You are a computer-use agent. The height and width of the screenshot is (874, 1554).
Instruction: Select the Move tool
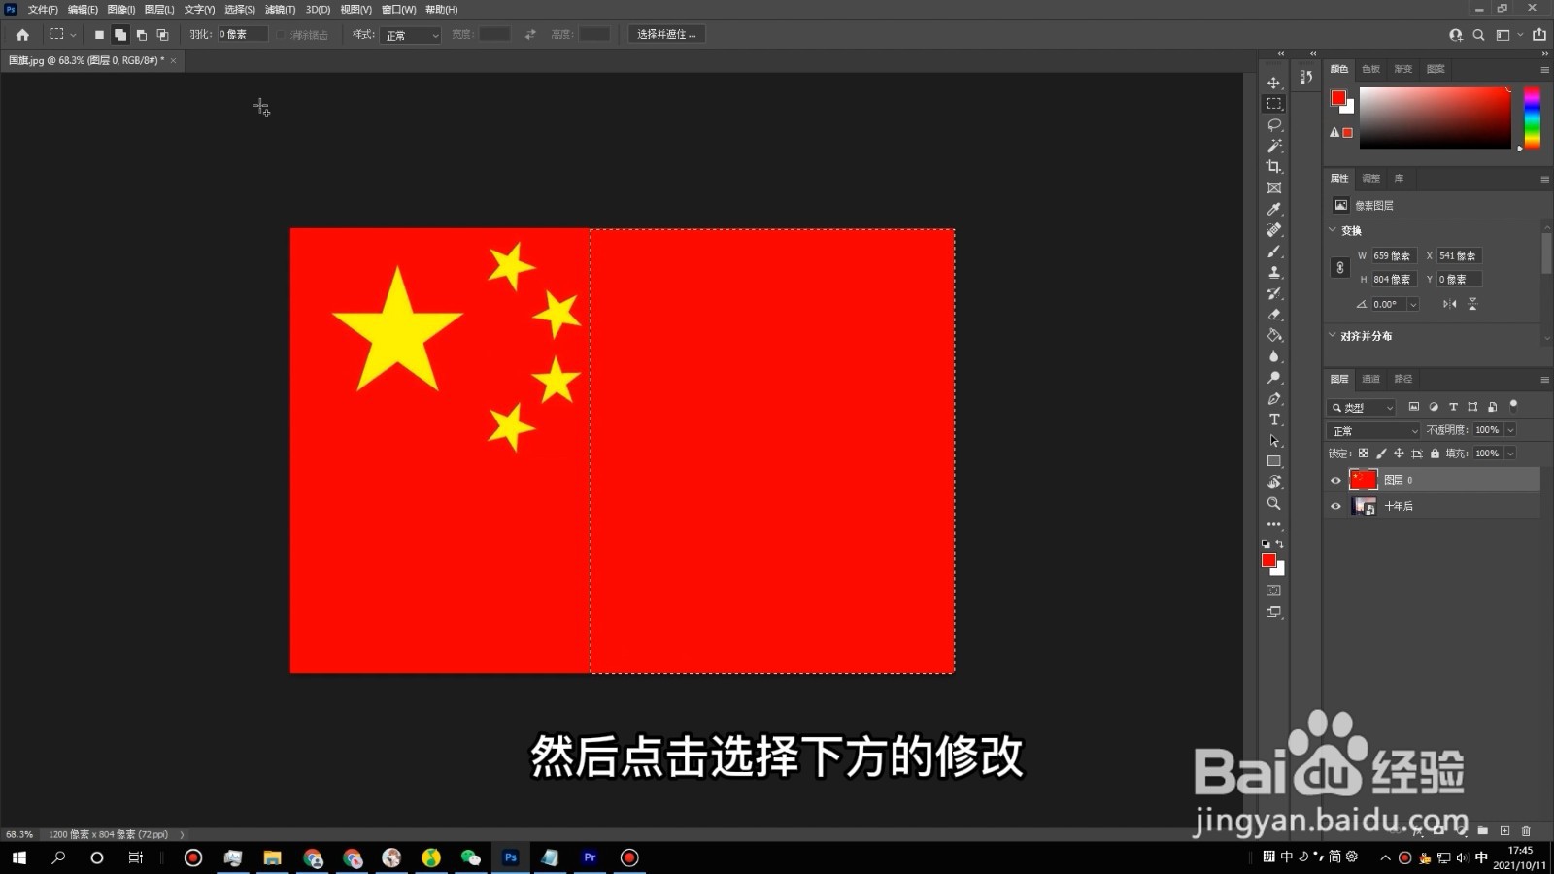(1273, 83)
